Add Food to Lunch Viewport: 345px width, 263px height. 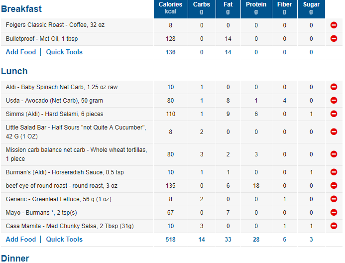click(21, 239)
